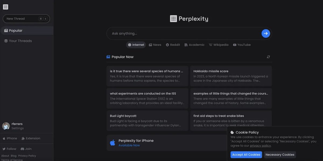Start a New Thread
This screenshot has width=323, height=161.
tap(26, 19)
